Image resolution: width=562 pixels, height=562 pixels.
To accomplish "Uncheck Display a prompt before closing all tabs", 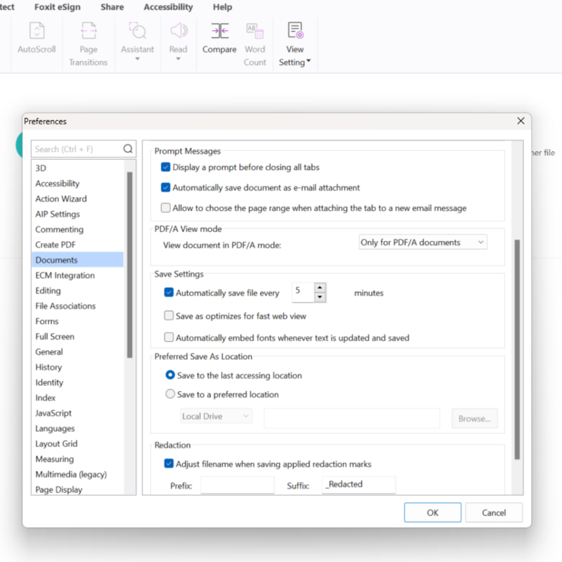I will pyautogui.click(x=166, y=167).
